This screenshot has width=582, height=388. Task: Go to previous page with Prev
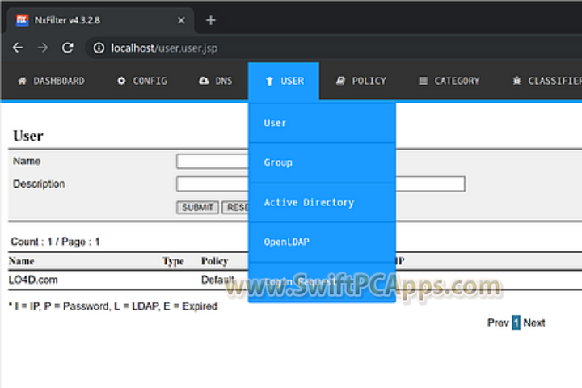tap(498, 323)
